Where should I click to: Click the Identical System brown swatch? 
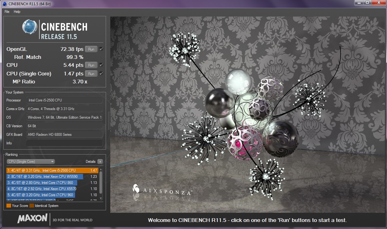tap(32, 206)
